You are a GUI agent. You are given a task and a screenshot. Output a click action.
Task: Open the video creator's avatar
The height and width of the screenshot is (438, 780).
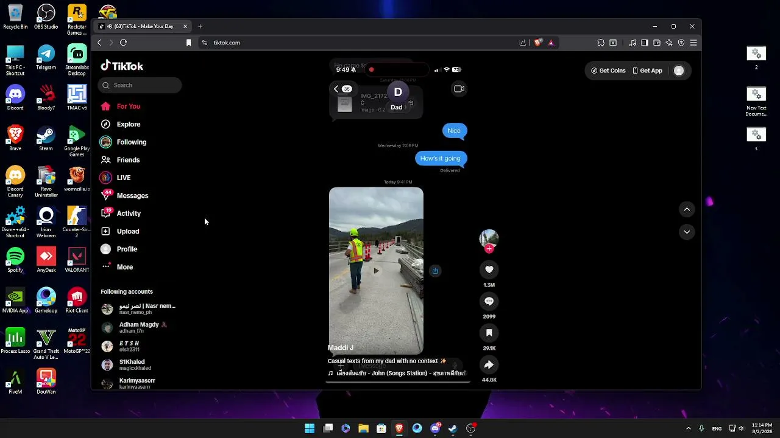(489, 238)
